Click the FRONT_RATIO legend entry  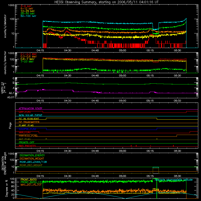29,180
